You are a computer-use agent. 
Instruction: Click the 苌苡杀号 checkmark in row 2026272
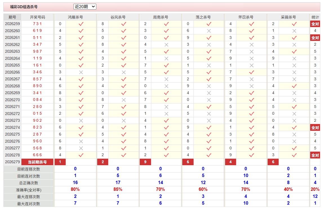tap(252, 114)
